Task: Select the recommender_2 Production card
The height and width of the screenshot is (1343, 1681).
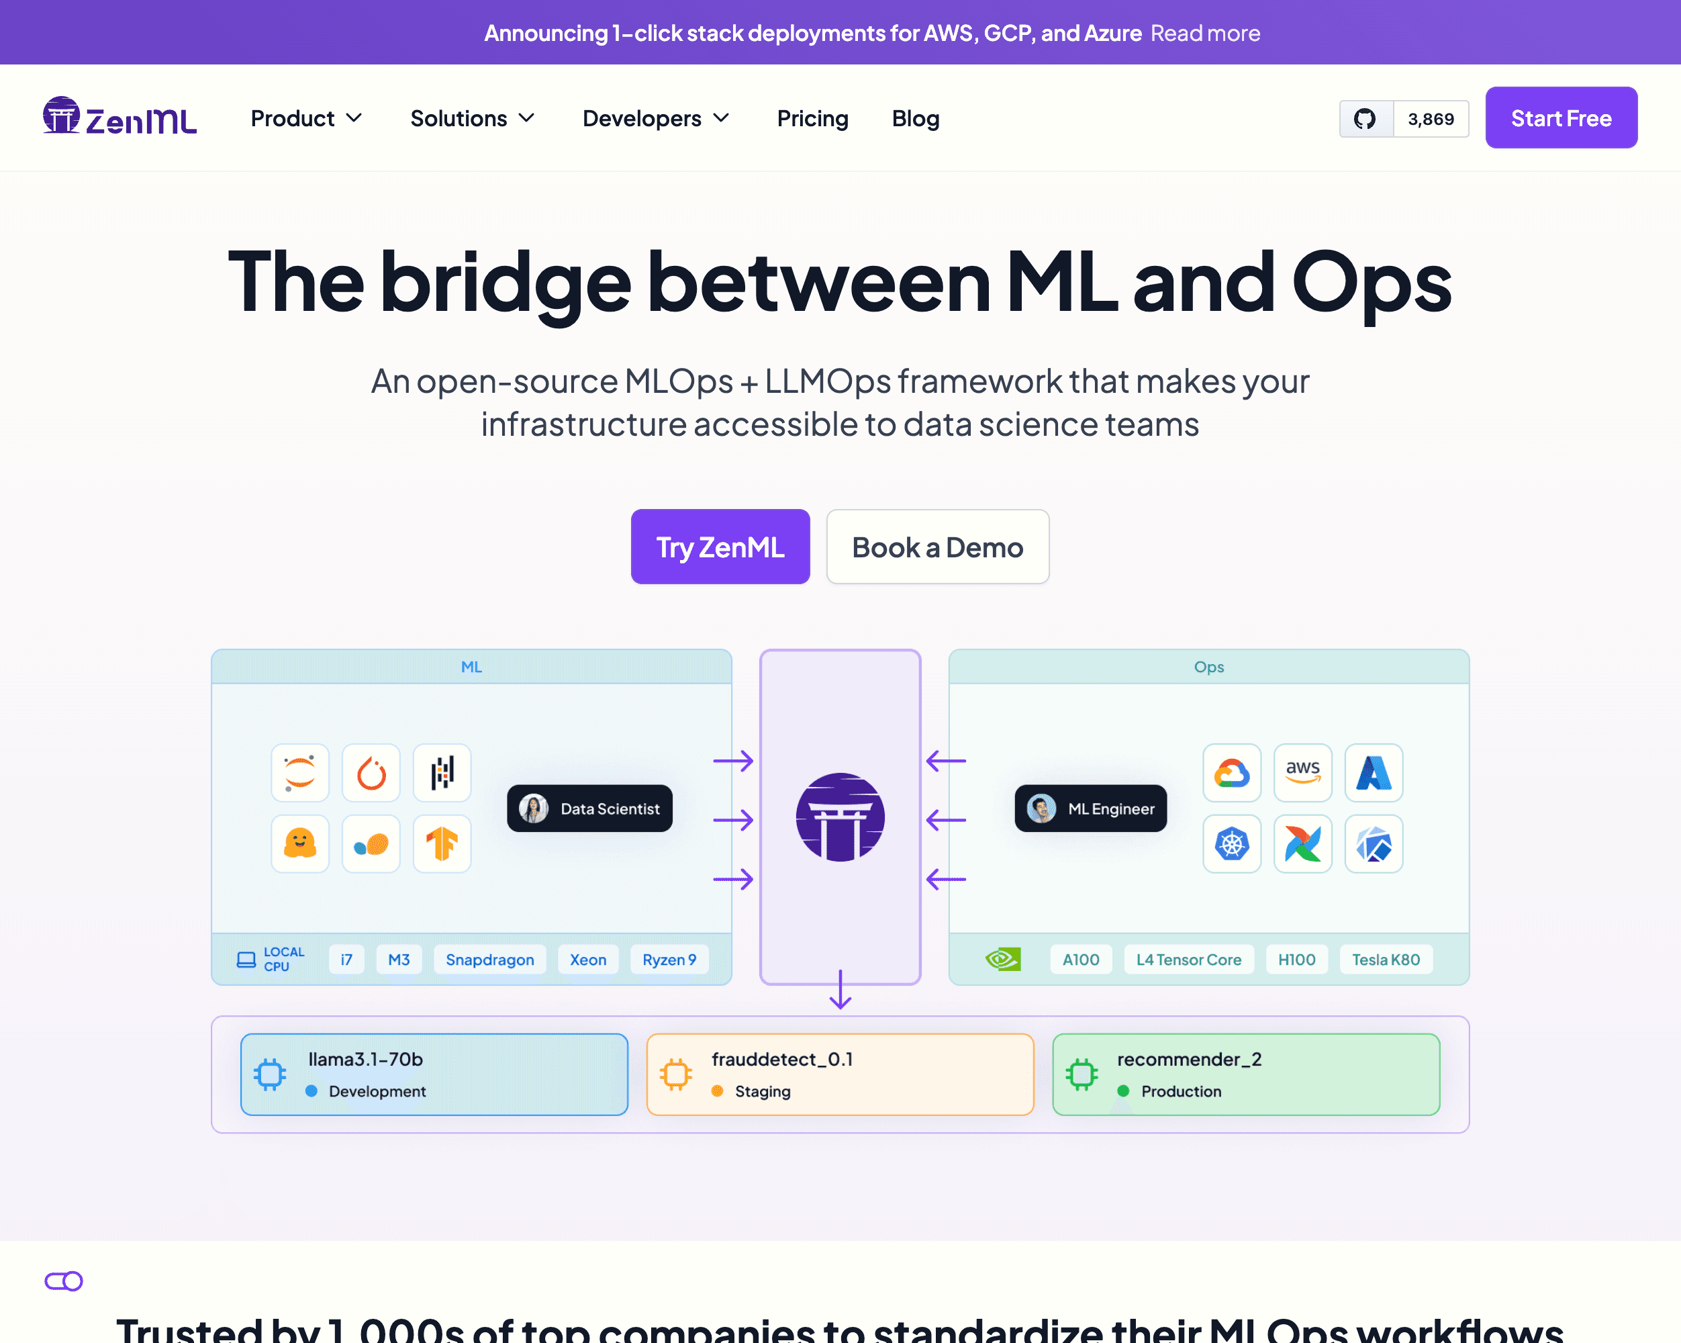Action: (1246, 1074)
